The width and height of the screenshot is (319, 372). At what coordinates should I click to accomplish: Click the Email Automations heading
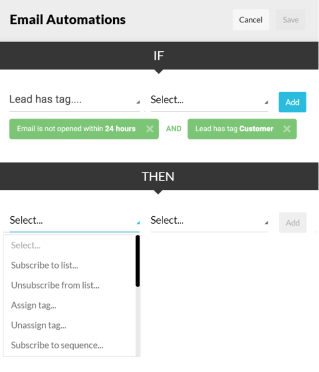point(68,20)
